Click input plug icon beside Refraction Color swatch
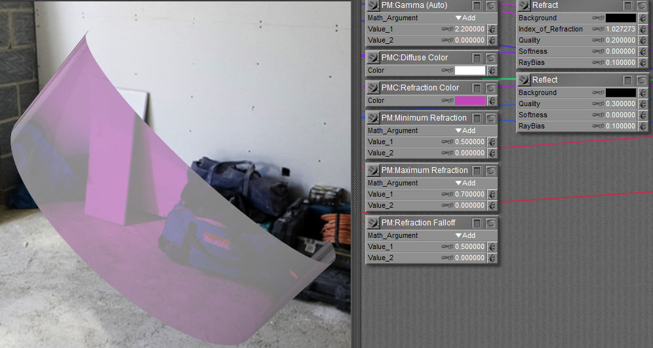653x348 pixels. click(492, 100)
